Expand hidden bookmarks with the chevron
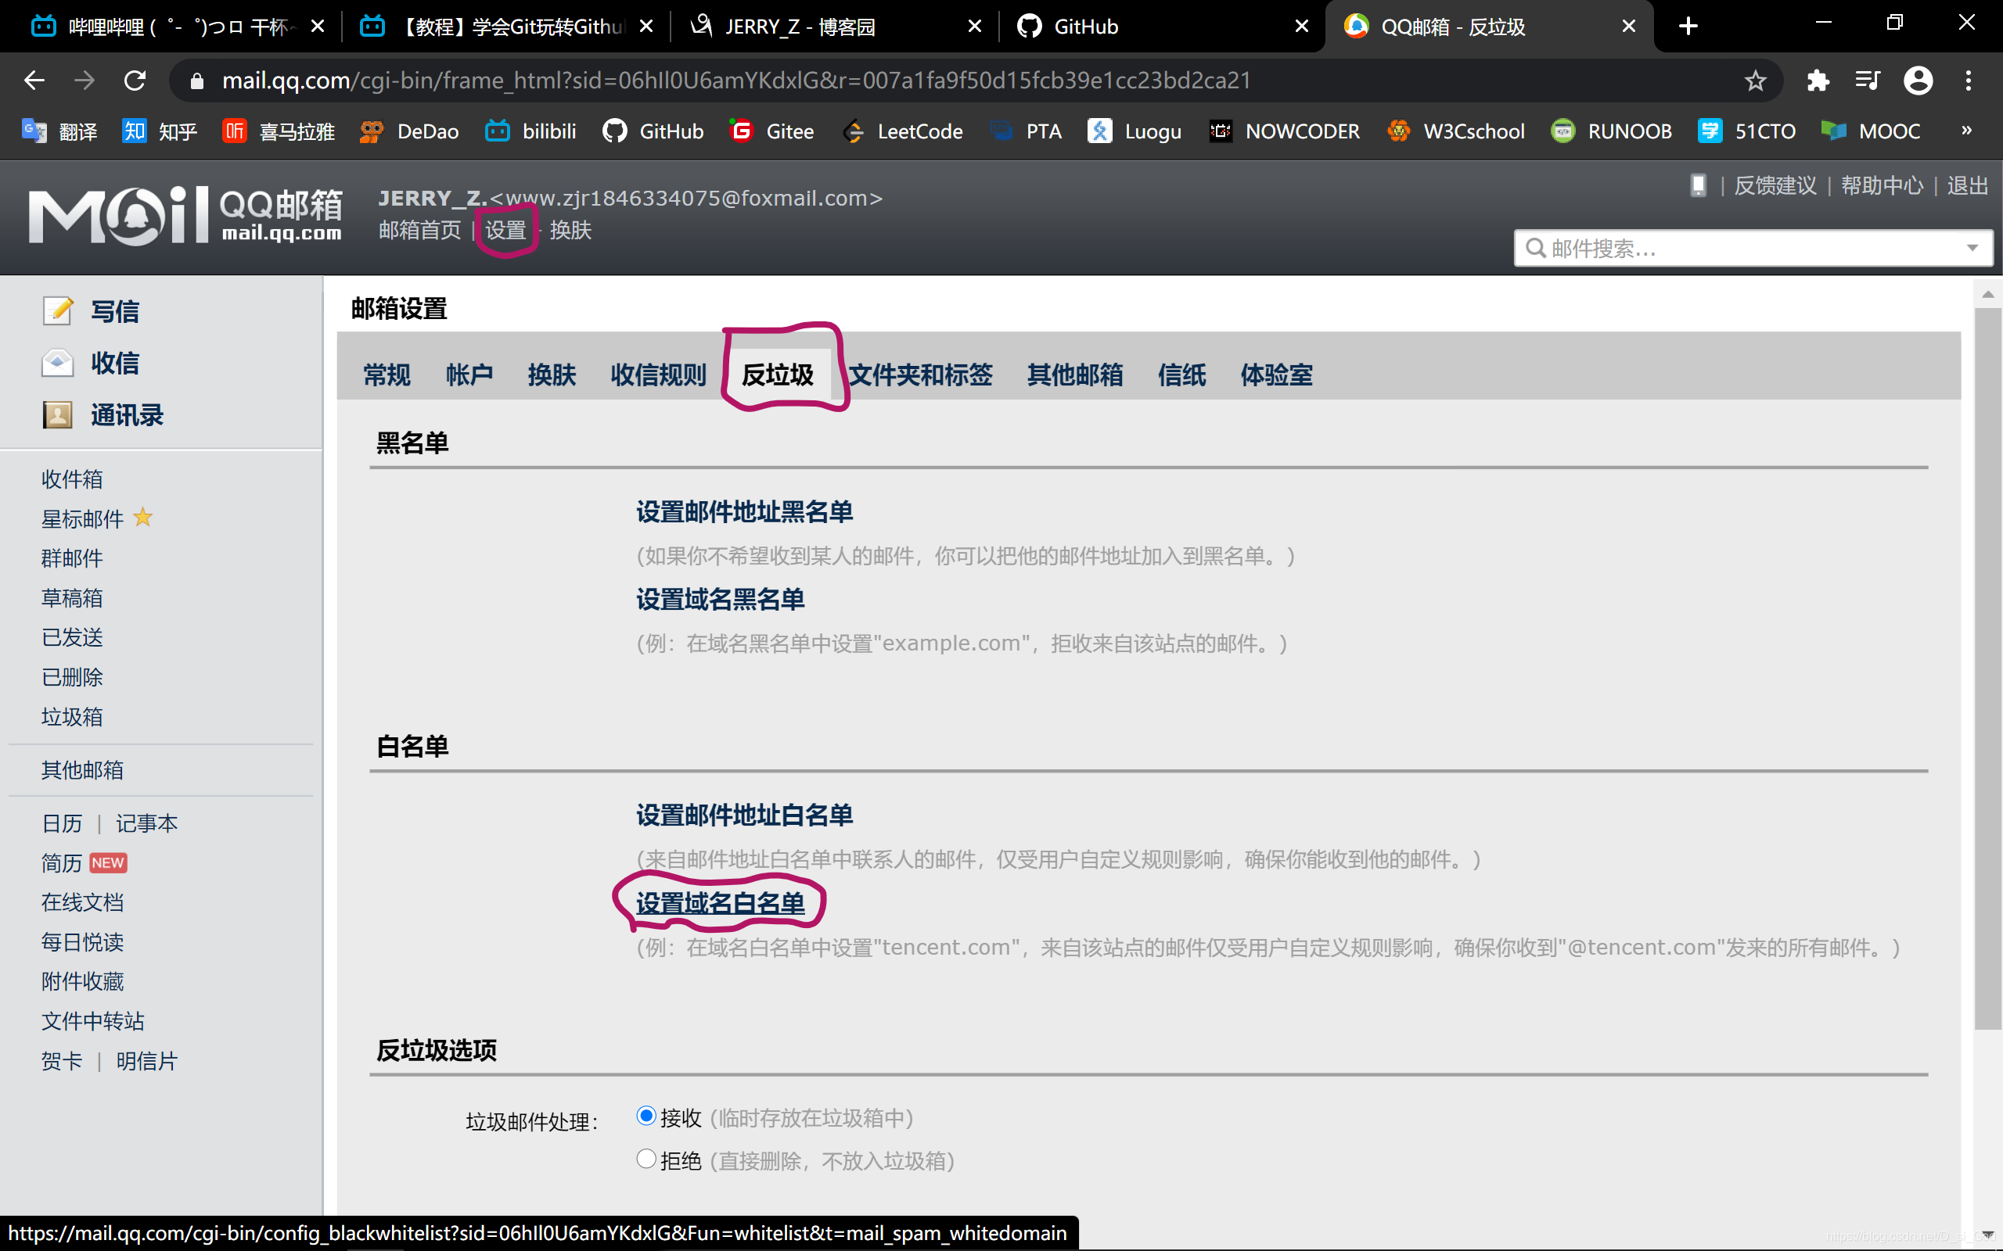The width and height of the screenshot is (2003, 1251). (x=1966, y=131)
